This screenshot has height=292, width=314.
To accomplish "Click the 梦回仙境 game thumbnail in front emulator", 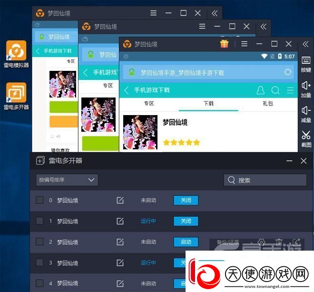I will pyautogui.click(x=140, y=132).
